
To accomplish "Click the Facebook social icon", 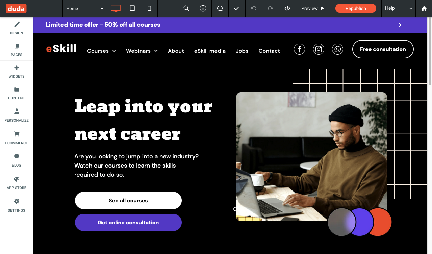I will pos(299,49).
